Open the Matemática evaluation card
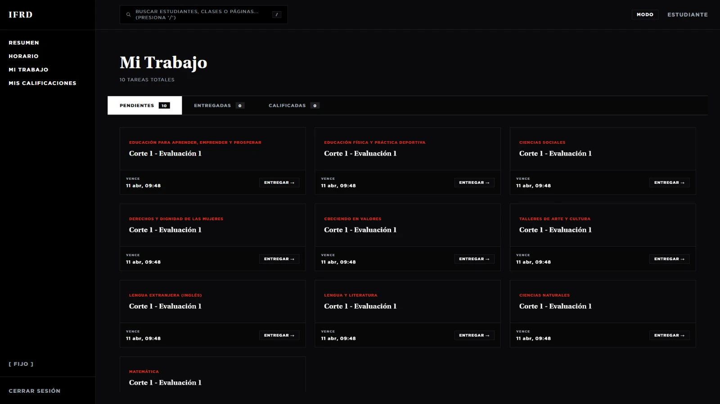This screenshot has width=720, height=404. tap(212, 377)
